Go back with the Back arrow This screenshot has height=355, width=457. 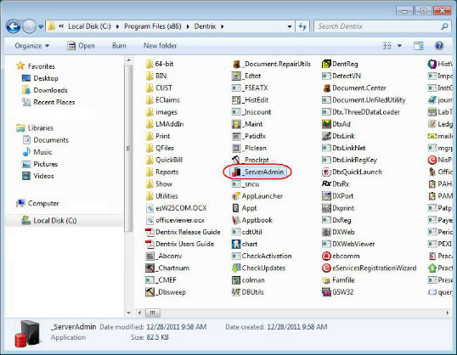point(14,26)
